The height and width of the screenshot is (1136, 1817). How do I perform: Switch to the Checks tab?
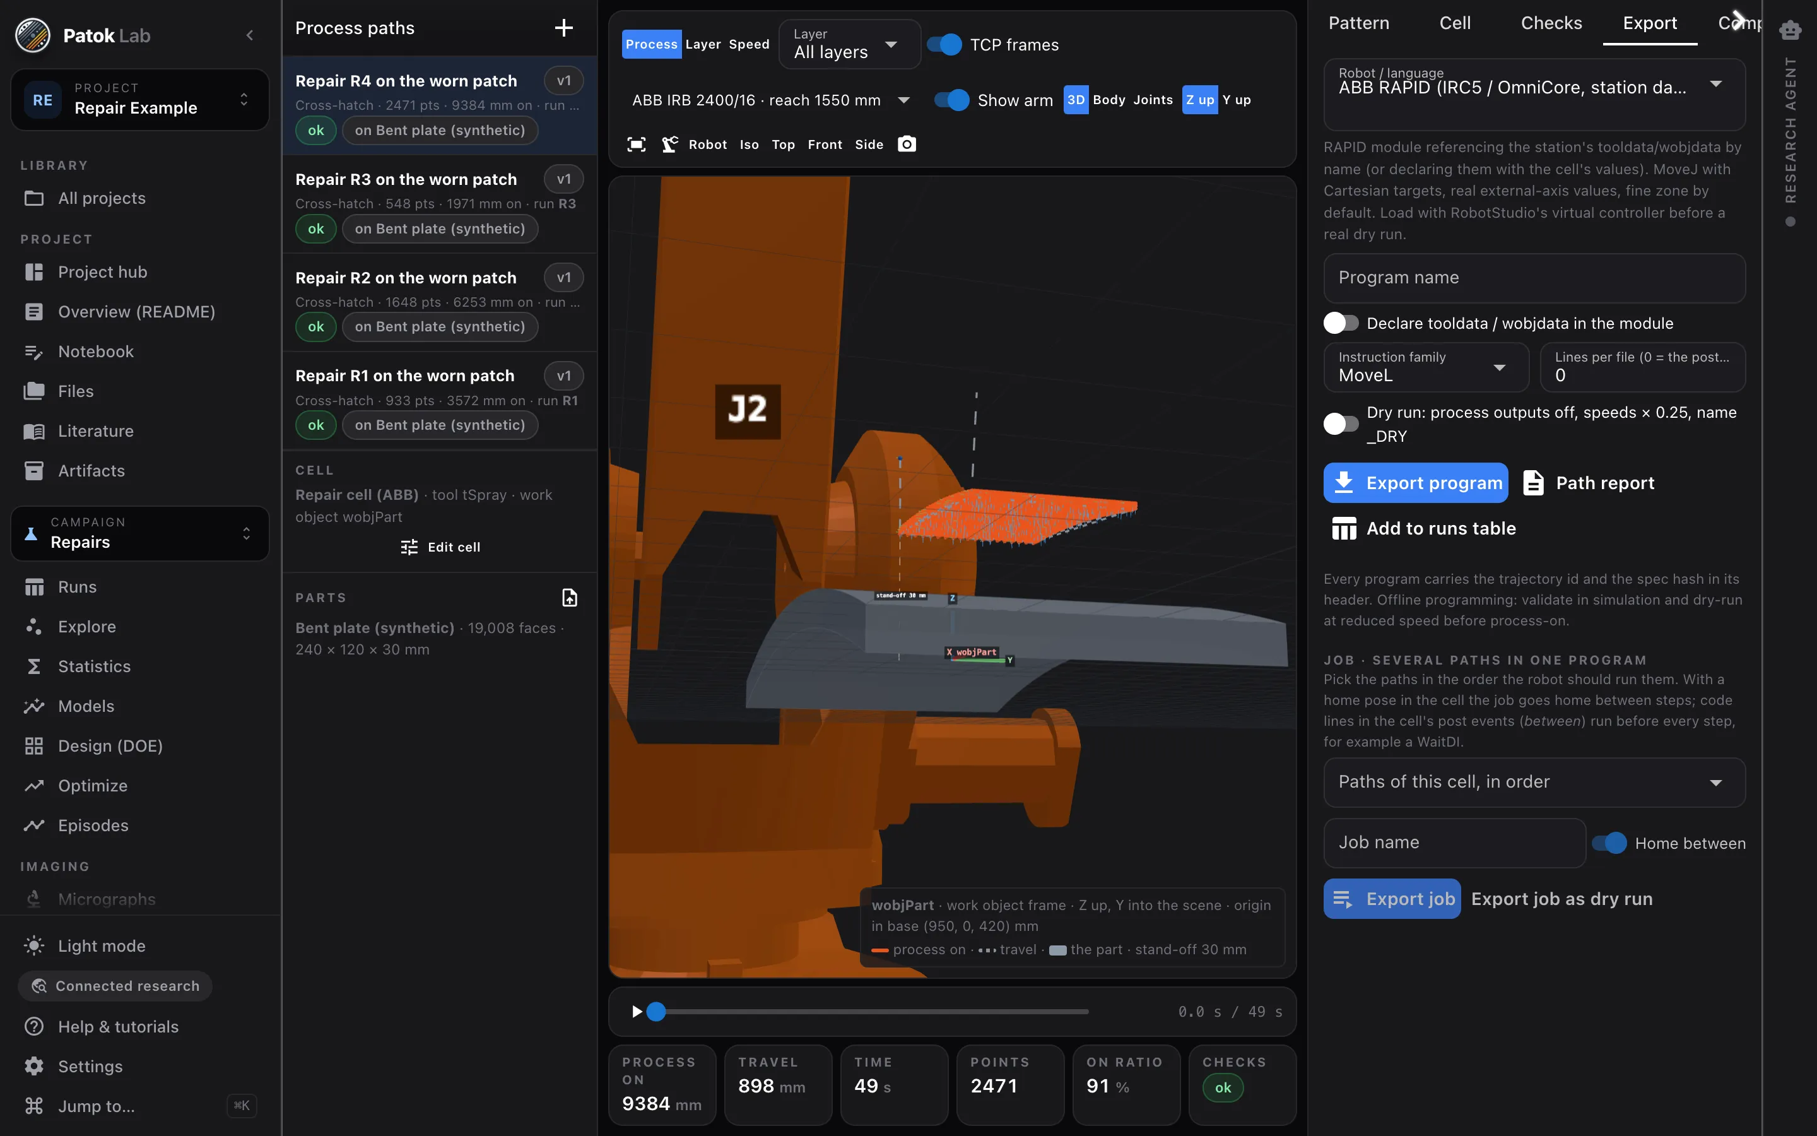click(1551, 23)
